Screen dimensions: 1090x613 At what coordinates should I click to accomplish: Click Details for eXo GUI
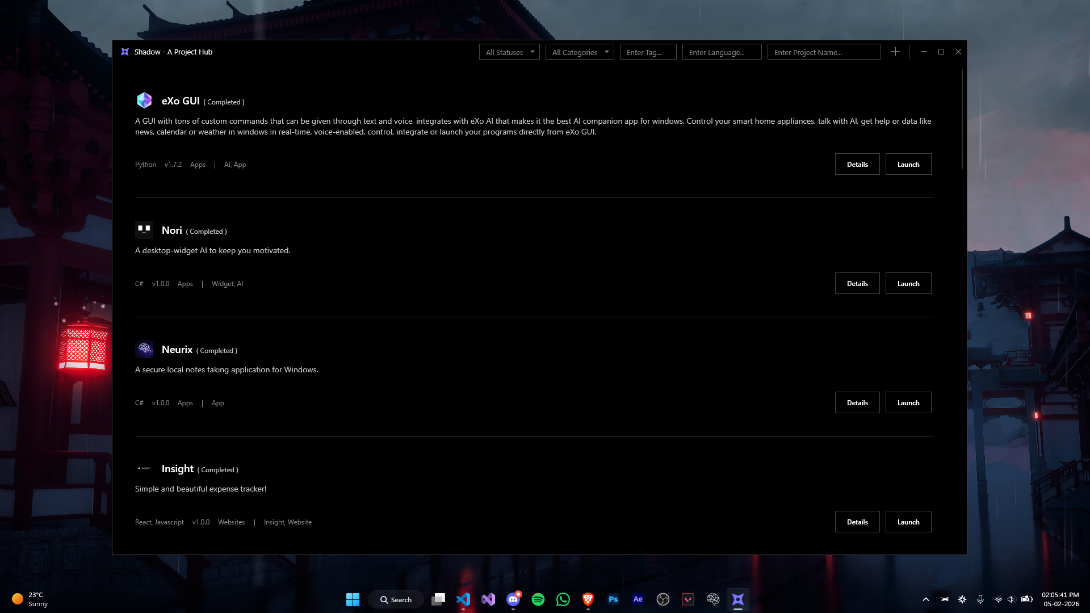pos(857,164)
